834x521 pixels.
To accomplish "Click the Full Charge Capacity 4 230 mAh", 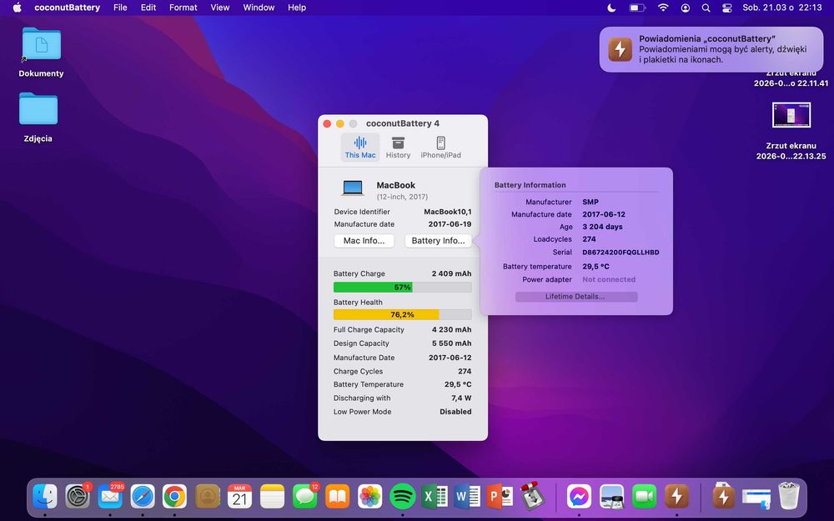I will tap(451, 329).
